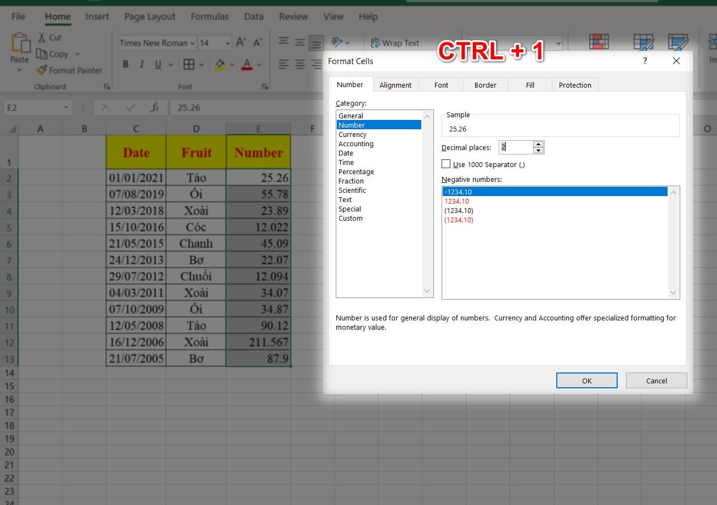
Task: Switch to the Alignment tab in Format Cells
Action: (396, 85)
